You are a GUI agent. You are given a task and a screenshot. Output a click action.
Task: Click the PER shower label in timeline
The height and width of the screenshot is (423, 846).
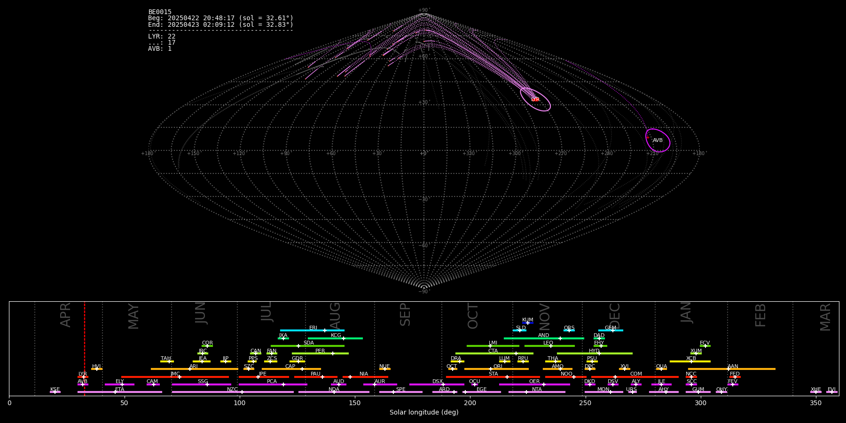(320, 351)
